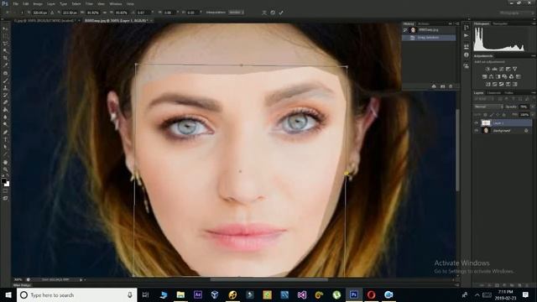This screenshot has height=302, width=537.
Task: Select the Brush tool
Action: (5, 81)
